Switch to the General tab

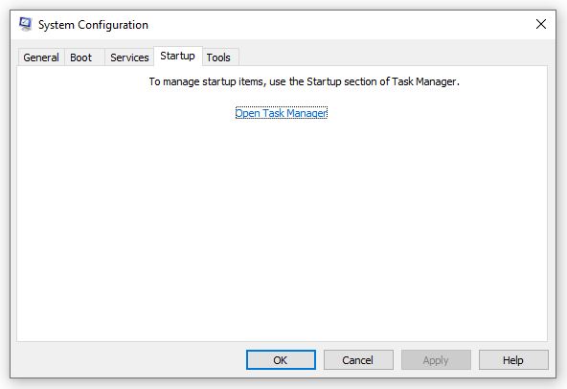click(x=41, y=57)
